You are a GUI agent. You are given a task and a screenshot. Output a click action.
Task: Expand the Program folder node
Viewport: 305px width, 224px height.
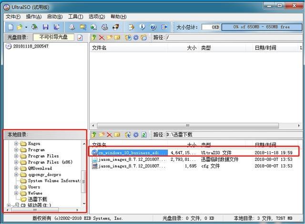pos(16,150)
